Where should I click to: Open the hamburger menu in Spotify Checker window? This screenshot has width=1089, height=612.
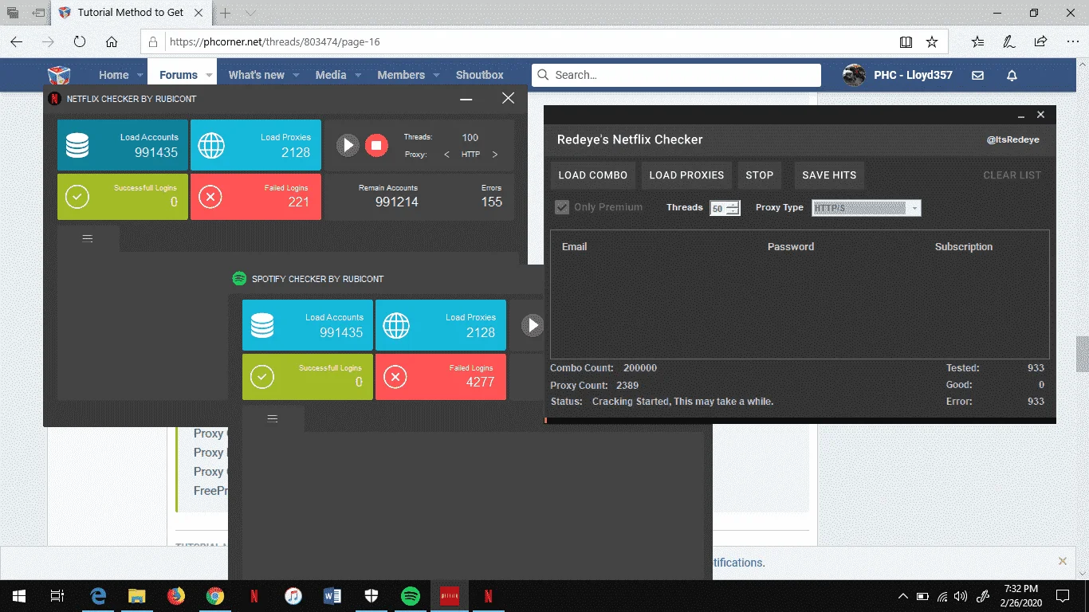click(x=273, y=418)
